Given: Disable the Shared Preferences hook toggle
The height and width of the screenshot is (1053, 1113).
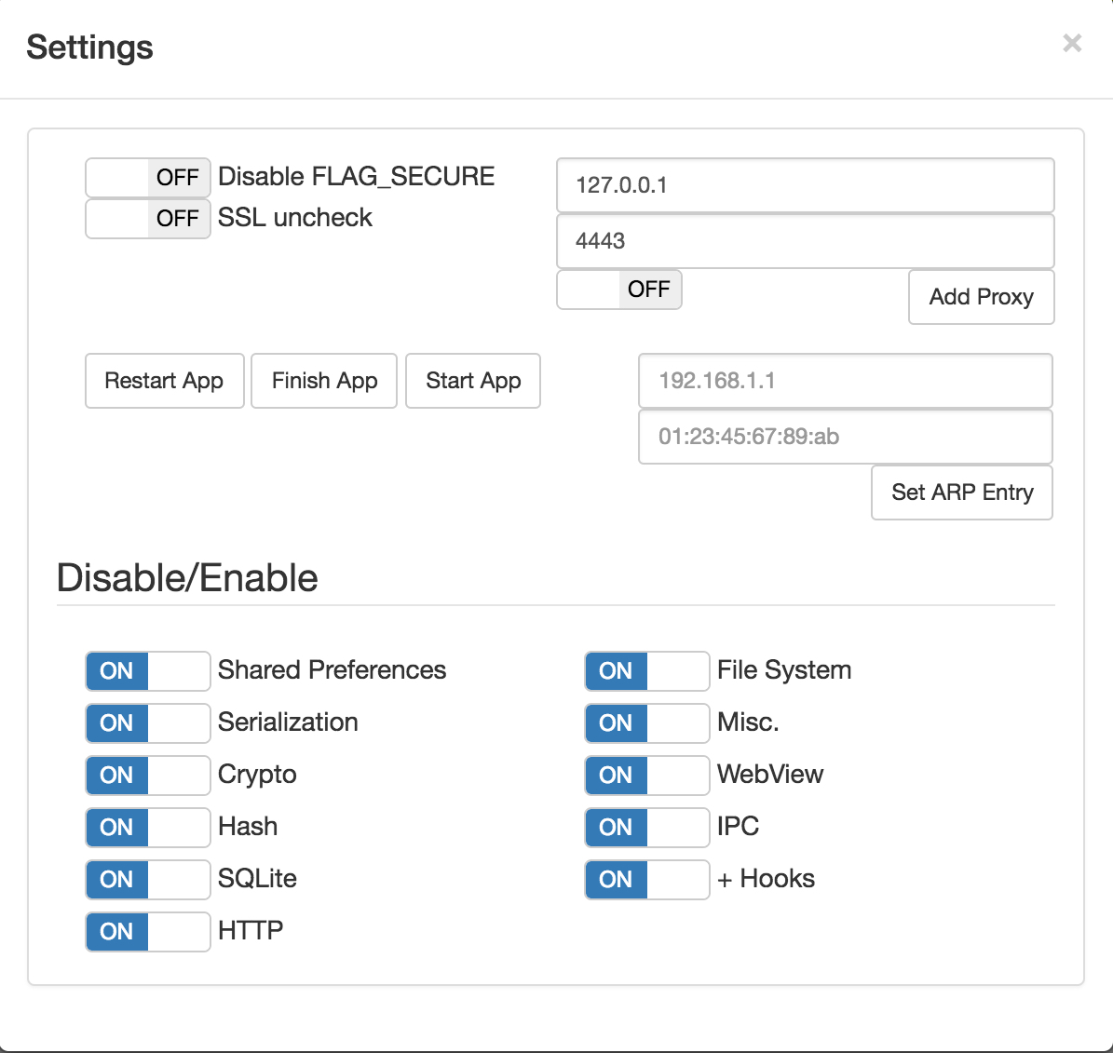Looking at the screenshot, I should [148, 671].
